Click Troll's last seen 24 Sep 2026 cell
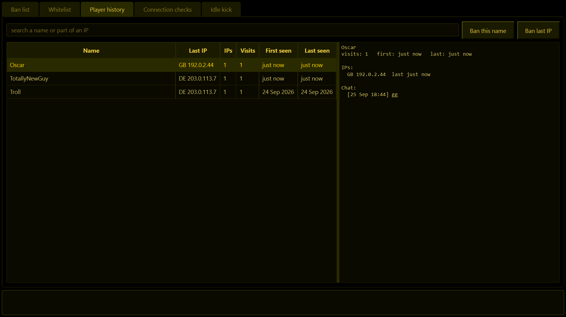The height and width of the screenshot is (317, 566). pos(317,92)
